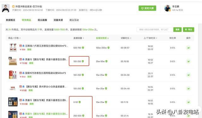The image size is (202, 118).
Task: Click verified shield beside 100w-250w revenue in 五粮液 row
Action: [x=109, y=48]
